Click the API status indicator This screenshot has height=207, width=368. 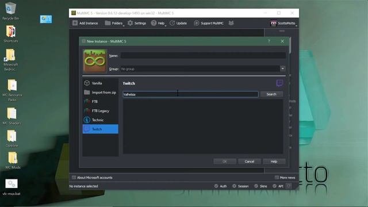tap(278, 186)
